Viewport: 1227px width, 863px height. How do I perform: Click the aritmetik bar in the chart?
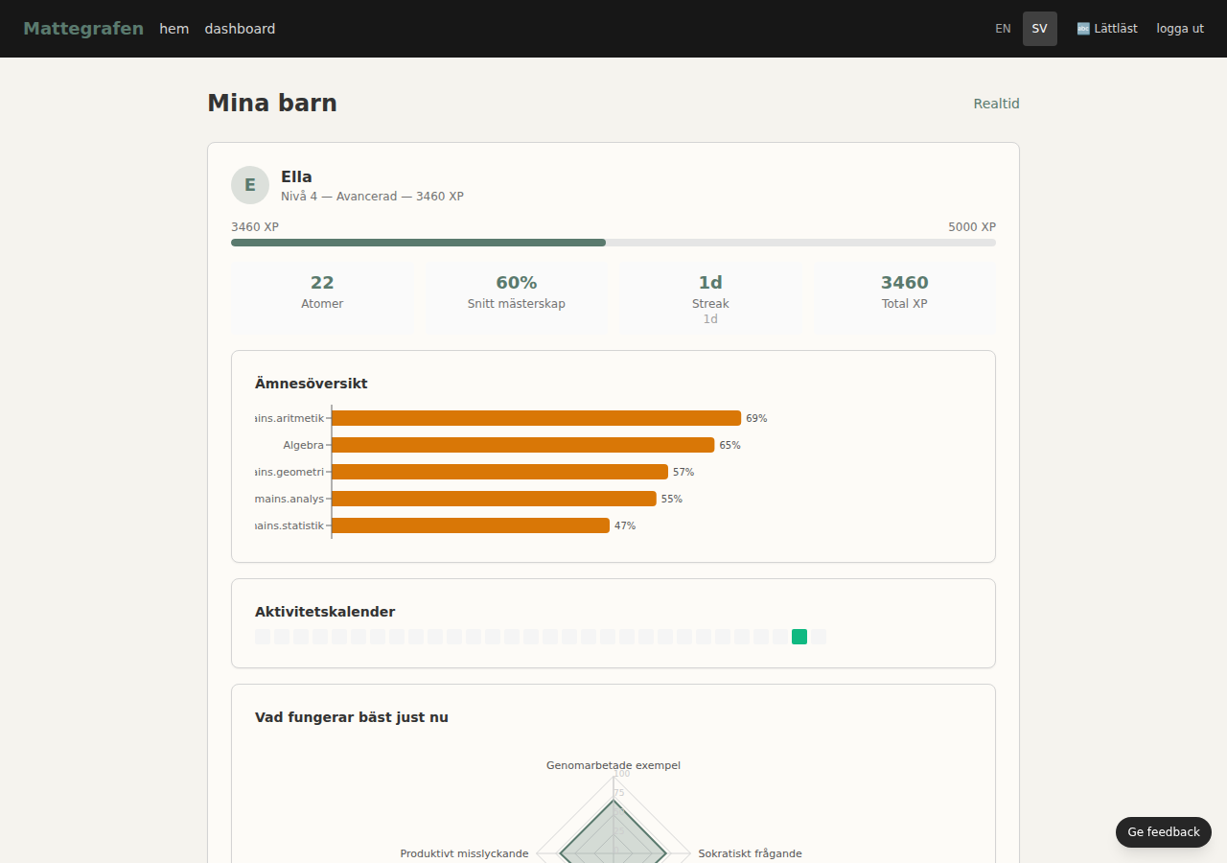pyautogui.click(x=537, y=418)
